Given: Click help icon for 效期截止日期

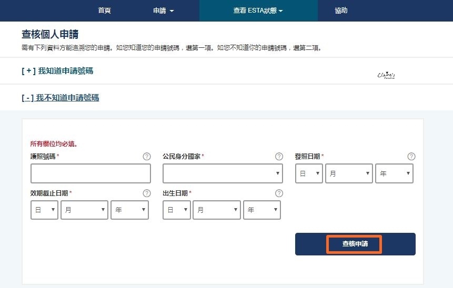Looking at the screenshot, I should point(147,193).
